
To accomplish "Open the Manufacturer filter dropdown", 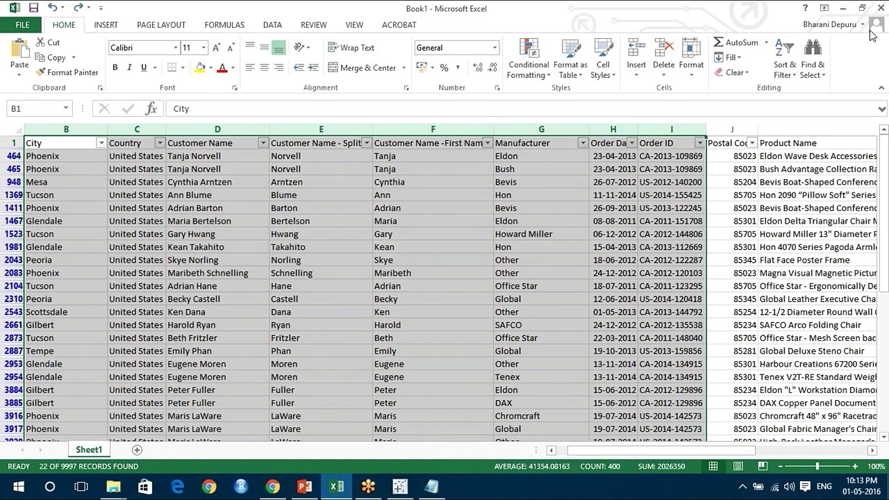I will pyautogui.click(x=583, y=143).
